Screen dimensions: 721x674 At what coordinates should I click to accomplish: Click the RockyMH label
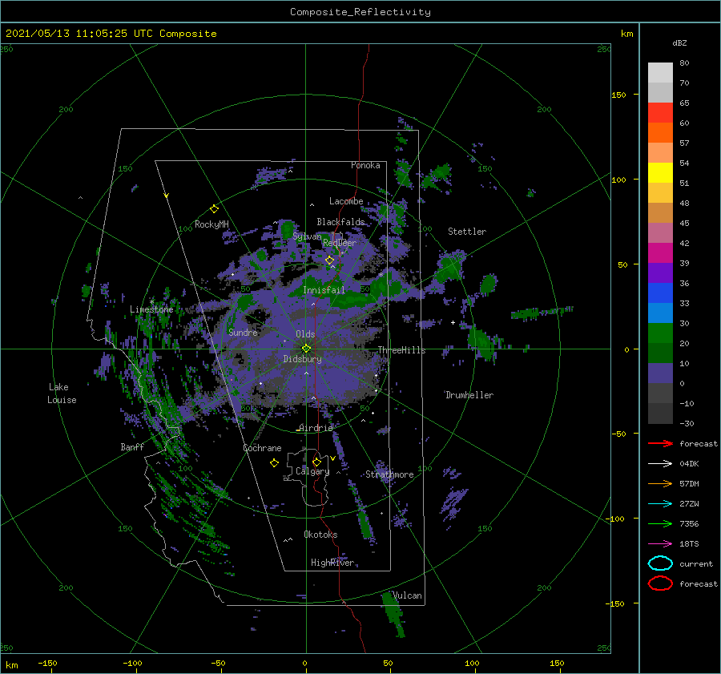[211, 224]
